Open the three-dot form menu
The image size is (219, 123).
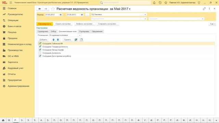(x=209, y=9)
